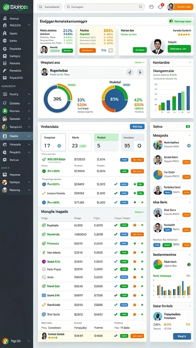This screenshot has width=196, height=348.
Task: Collapse the Sacar Snrkoils section chevron
Action: click(190, 306)
